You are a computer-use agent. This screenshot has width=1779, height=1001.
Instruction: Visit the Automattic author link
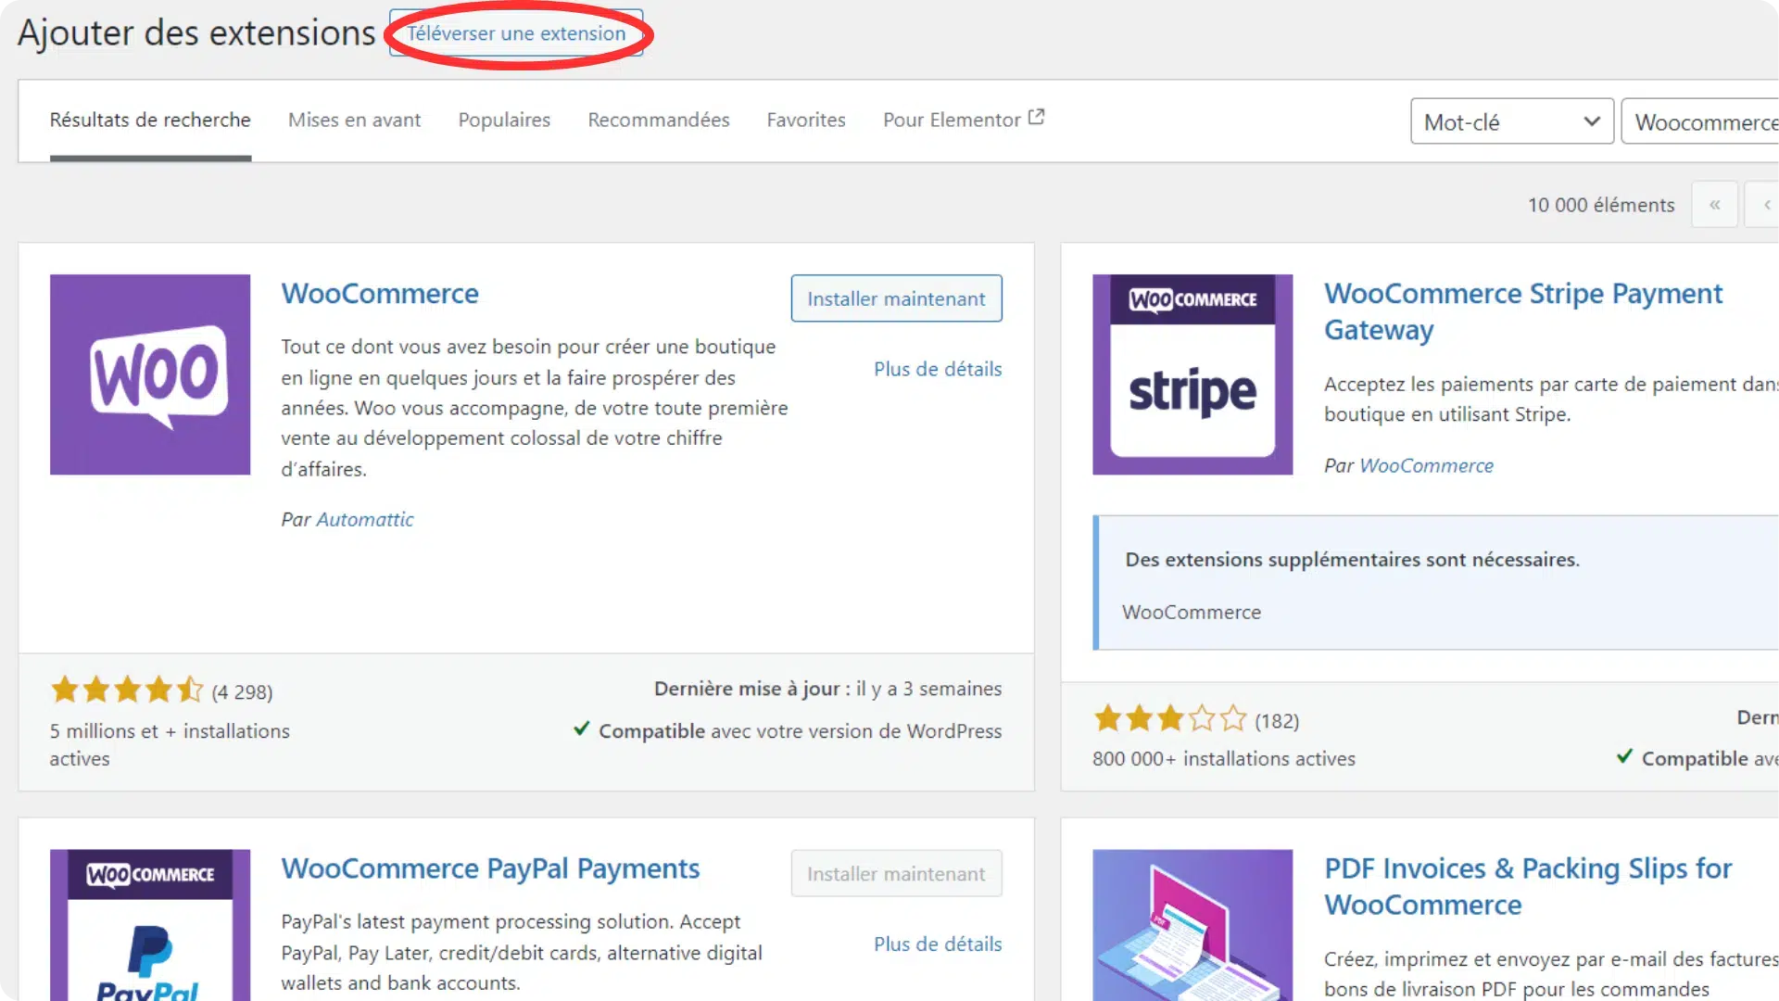[x=365, y=519]
